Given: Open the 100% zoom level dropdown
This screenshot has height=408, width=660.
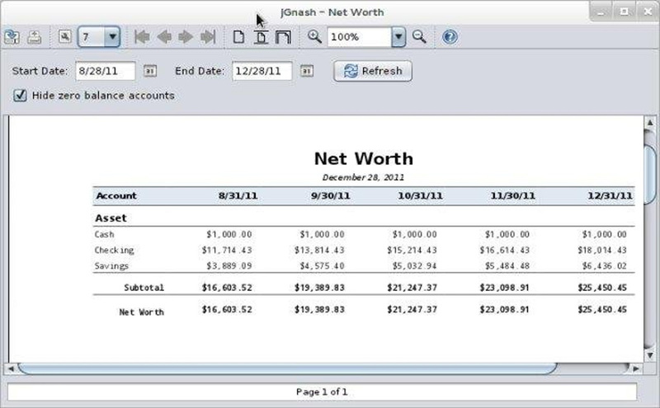Looking at the screenshot, I should point(398,37).
